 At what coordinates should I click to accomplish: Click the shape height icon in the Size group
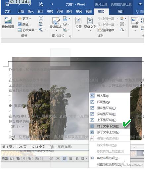point(142,21)
